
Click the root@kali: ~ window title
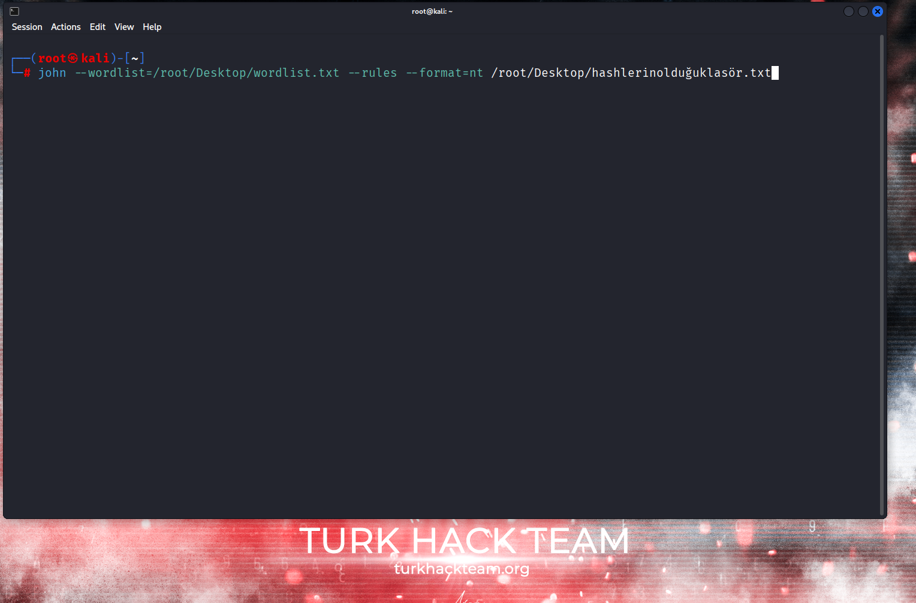click(432, 11)
